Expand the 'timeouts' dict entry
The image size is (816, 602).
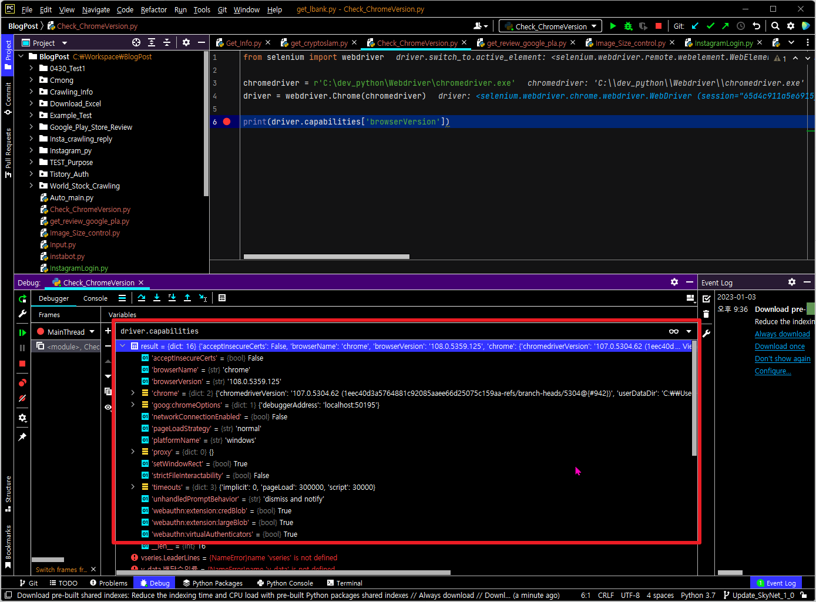[x=133, y=487]
